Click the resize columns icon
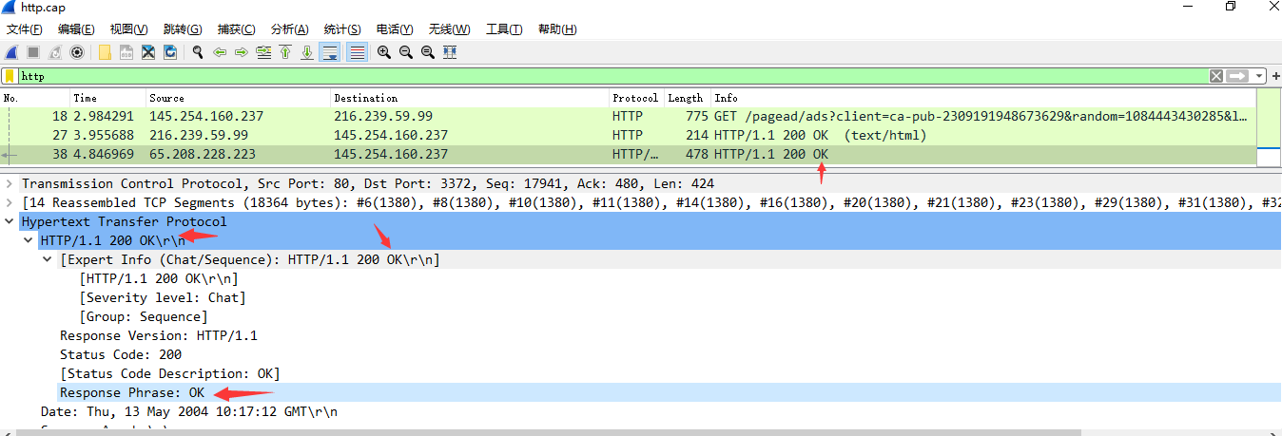This screenshot has width=1282, height=436. (x=450, y=52)
